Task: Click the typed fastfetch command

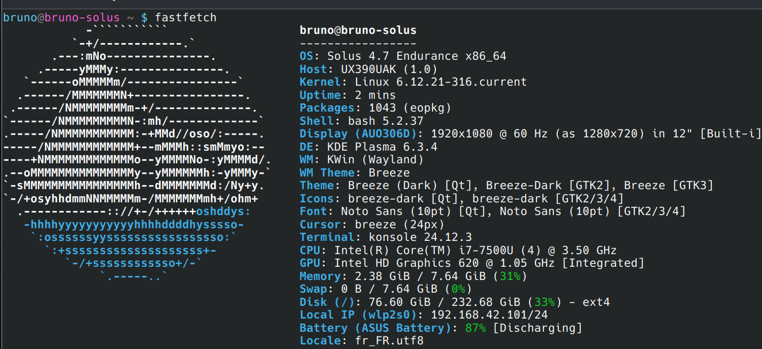Action: tap(186, 17)
